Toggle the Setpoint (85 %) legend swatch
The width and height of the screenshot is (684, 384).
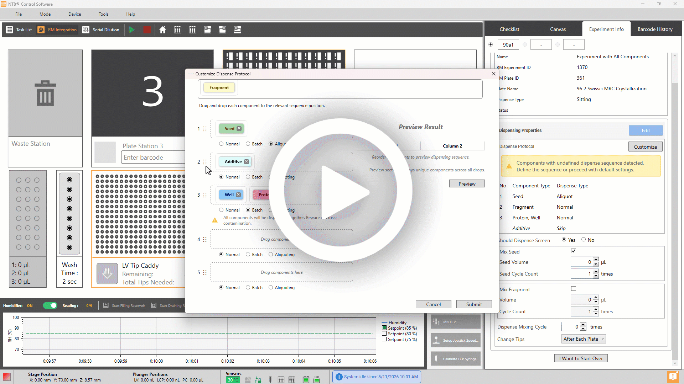point(384,328)
